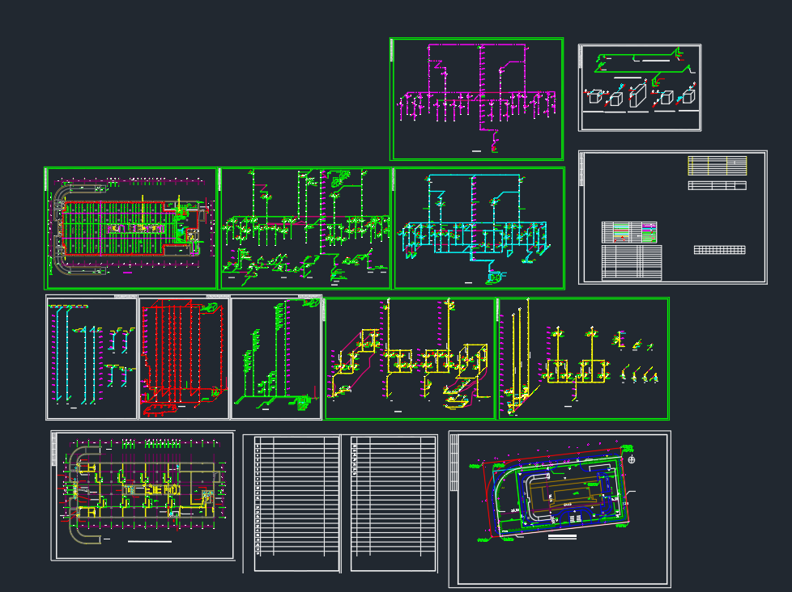Select the sheet with five isometric box details
The height and width of the screenshot is (592, 792).
coord(640,87)
